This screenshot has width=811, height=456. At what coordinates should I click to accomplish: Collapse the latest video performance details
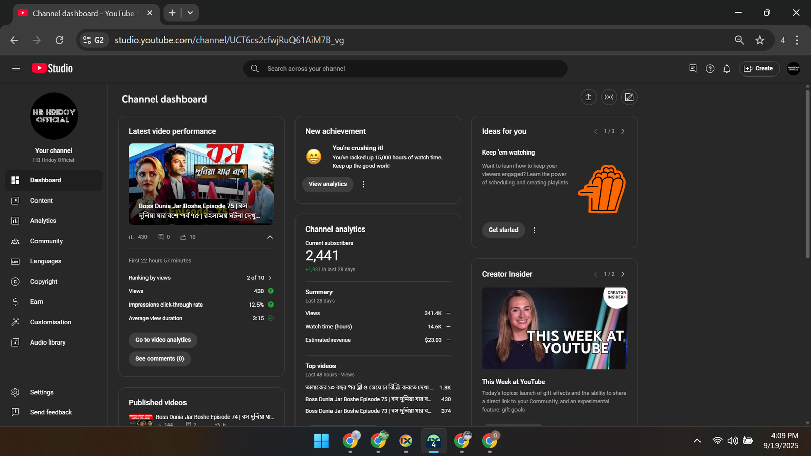click(270, 237)
